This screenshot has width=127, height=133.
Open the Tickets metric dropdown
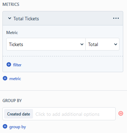coord(46,44)
